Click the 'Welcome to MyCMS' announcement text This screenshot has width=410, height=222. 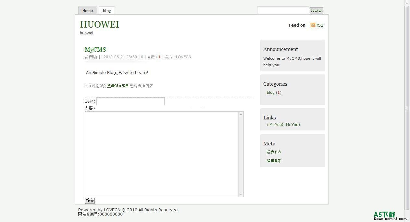(x=292, y=62)
